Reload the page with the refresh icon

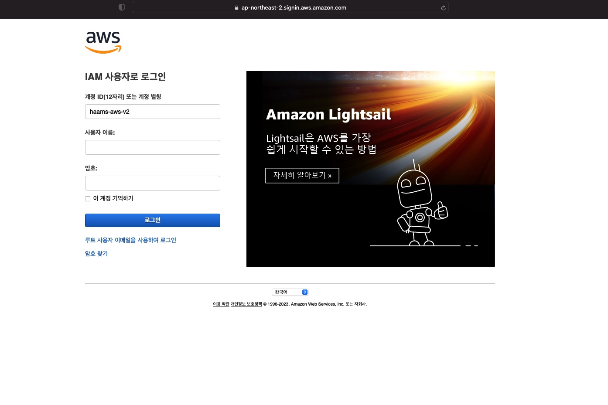coord(443,8)
